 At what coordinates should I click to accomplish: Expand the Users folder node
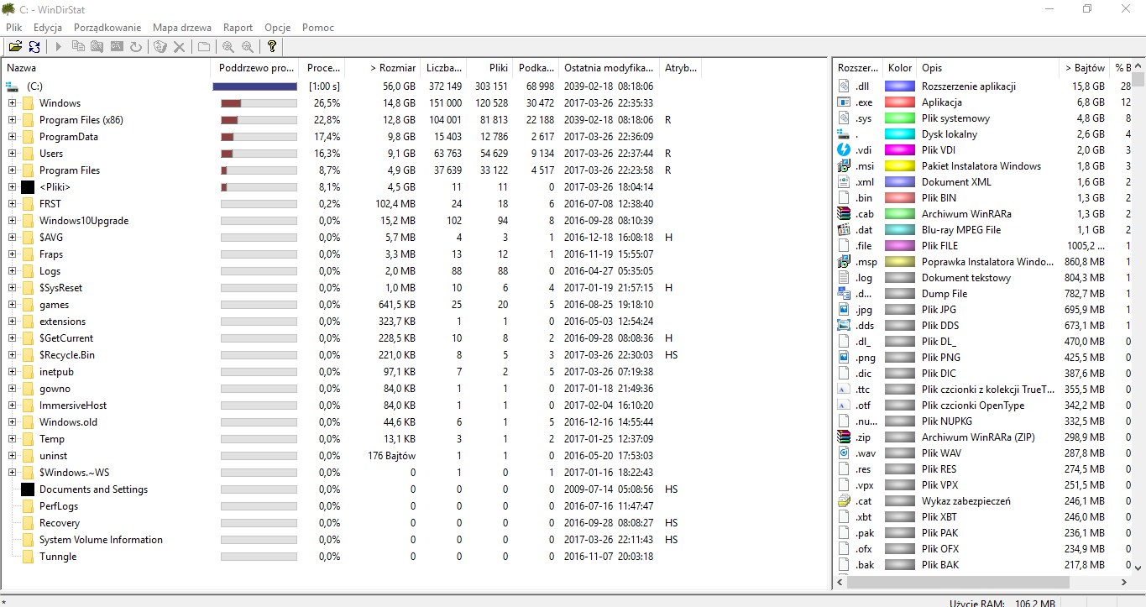[x=12, y=154]
